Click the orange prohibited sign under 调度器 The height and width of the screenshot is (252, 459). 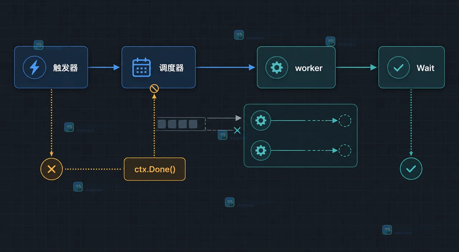pos(154,88)
